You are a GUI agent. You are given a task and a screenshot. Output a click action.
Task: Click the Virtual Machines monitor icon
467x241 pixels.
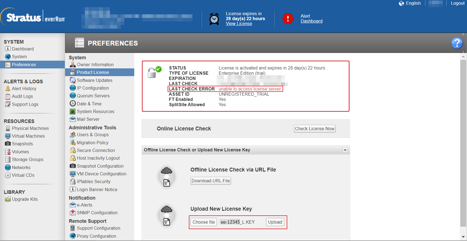[x=8, y=136]
